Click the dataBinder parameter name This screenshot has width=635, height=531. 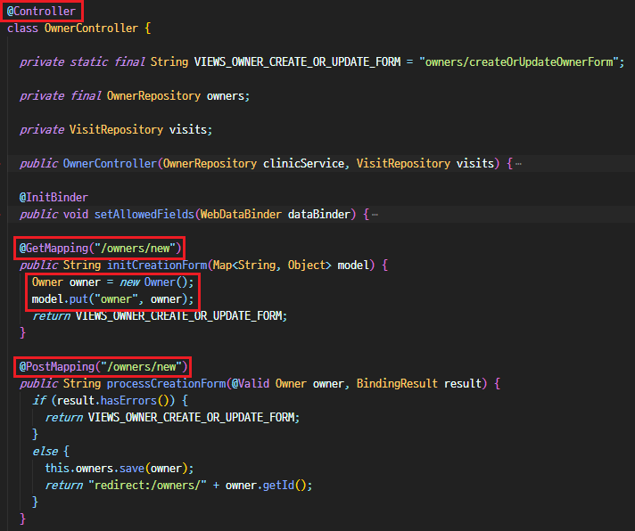coord(319,215)
